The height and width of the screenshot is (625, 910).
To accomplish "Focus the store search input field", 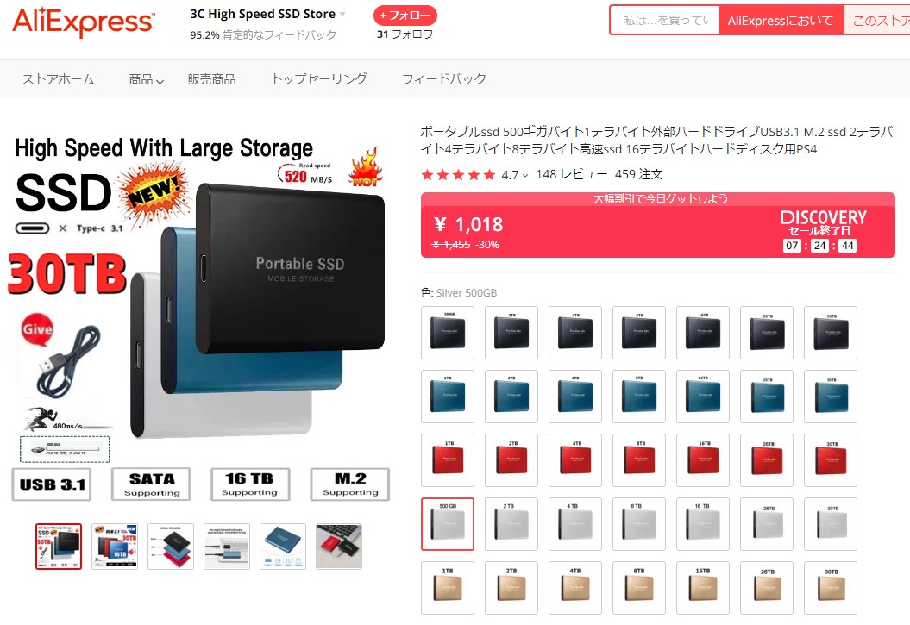I will tap(665, 21).
